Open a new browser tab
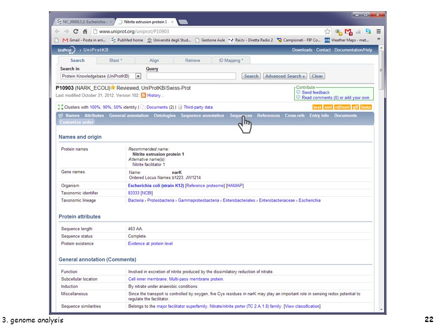The image size is (436, 327). click(183, 22)
